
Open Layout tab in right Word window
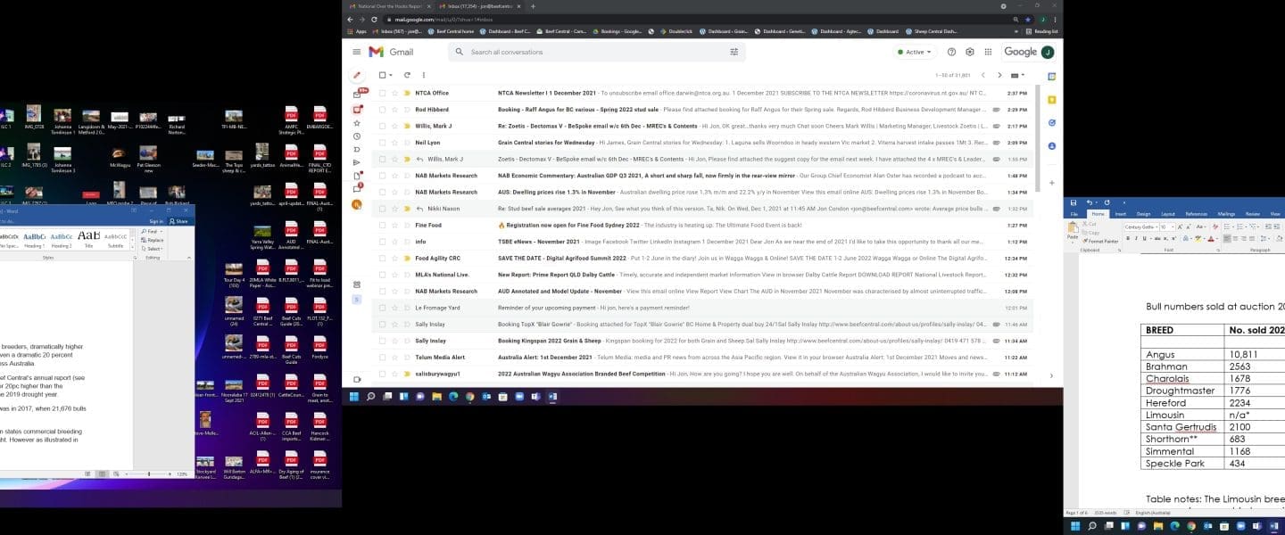point(1167,214)
